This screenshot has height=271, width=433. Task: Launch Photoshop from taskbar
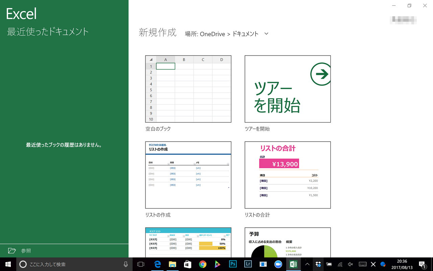[233, 264]
